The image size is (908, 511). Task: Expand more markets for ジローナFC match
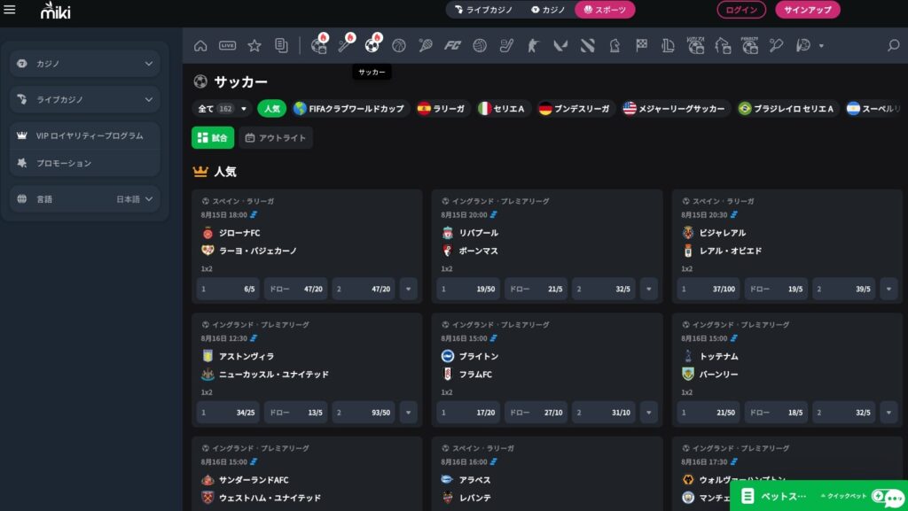coord(408,289)
